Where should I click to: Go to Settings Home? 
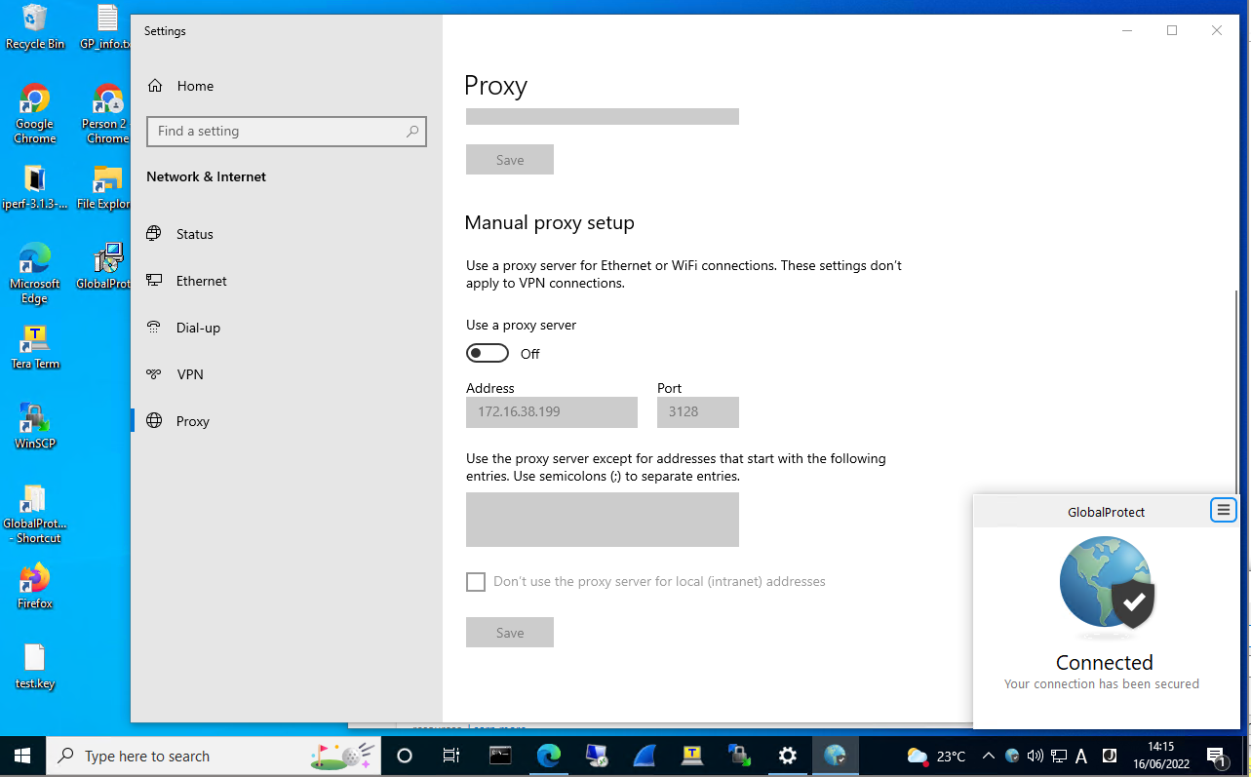pyautogui.click(x=193, y=86)
